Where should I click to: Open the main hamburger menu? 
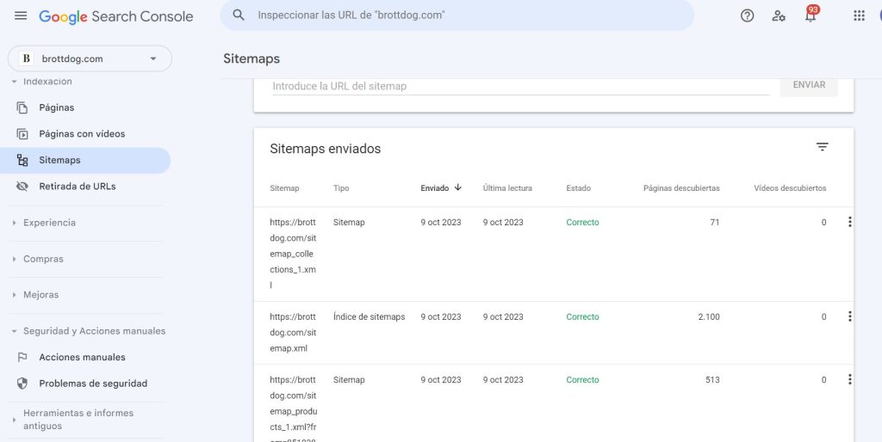pyautogui.click(x=21, y=15)
